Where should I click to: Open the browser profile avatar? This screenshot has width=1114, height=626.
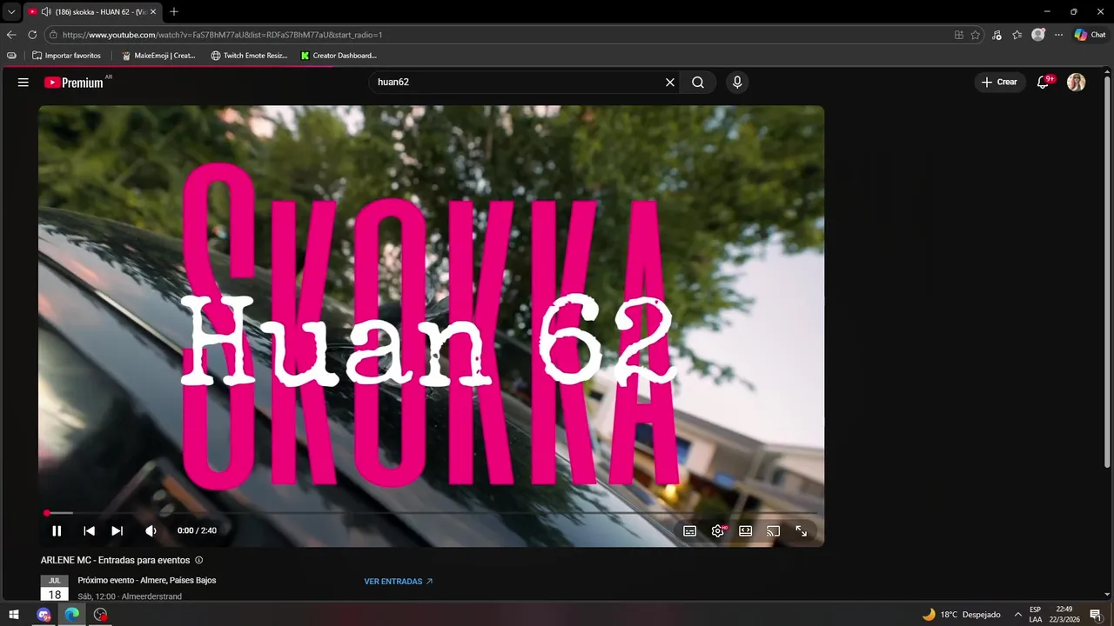tap(1038, 35)
